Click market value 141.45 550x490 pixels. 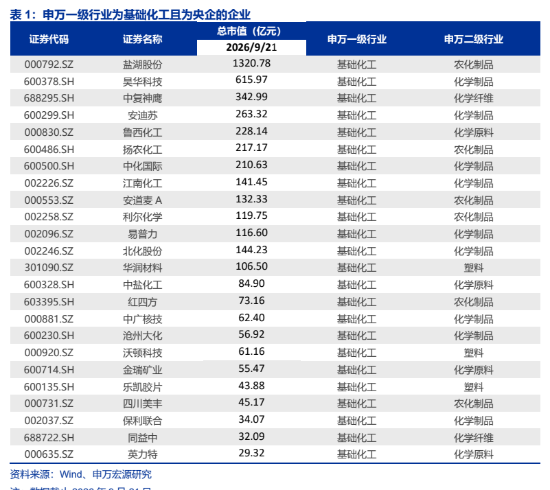(251, 182)
